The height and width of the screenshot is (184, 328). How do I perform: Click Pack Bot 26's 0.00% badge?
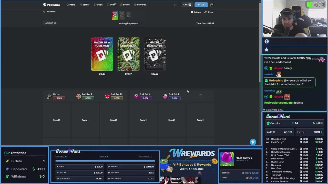(x=117, y=98)
